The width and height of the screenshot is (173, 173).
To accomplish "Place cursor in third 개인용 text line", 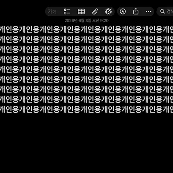I will (x=86, y=49).
